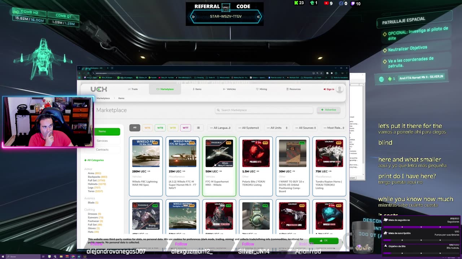
Task: Toggle the WTB listing filter
Action: click(x=160, y=128)
